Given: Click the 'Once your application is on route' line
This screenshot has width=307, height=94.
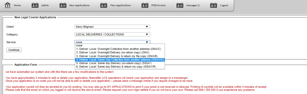Looking at the screenshot, I should click(x=99, y=81).
